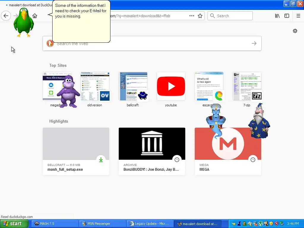Open the browser home page button
This screenshot has width=304, height=228.
(35, 16)
